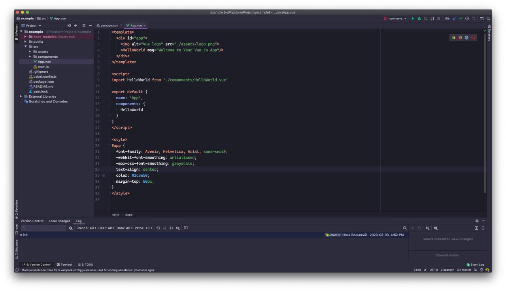The image size is (506, 291).
Task: Show Git history clock icon
Action: coord(467,19)
